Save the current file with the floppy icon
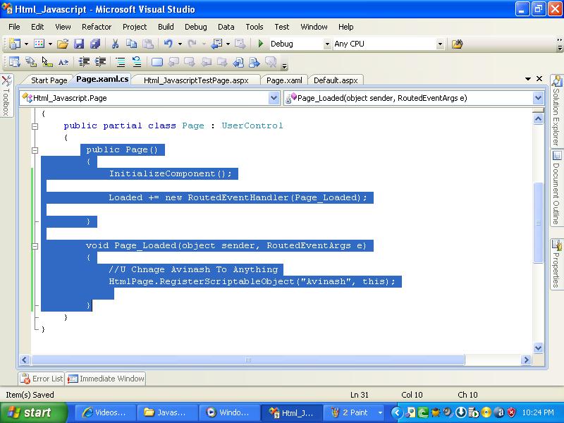Viewport: 564px width, 423px height. 79,44
